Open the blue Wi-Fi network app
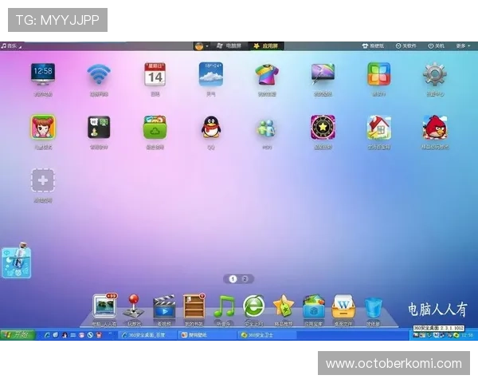Viewport: 478px width, 383px height. 99,74
